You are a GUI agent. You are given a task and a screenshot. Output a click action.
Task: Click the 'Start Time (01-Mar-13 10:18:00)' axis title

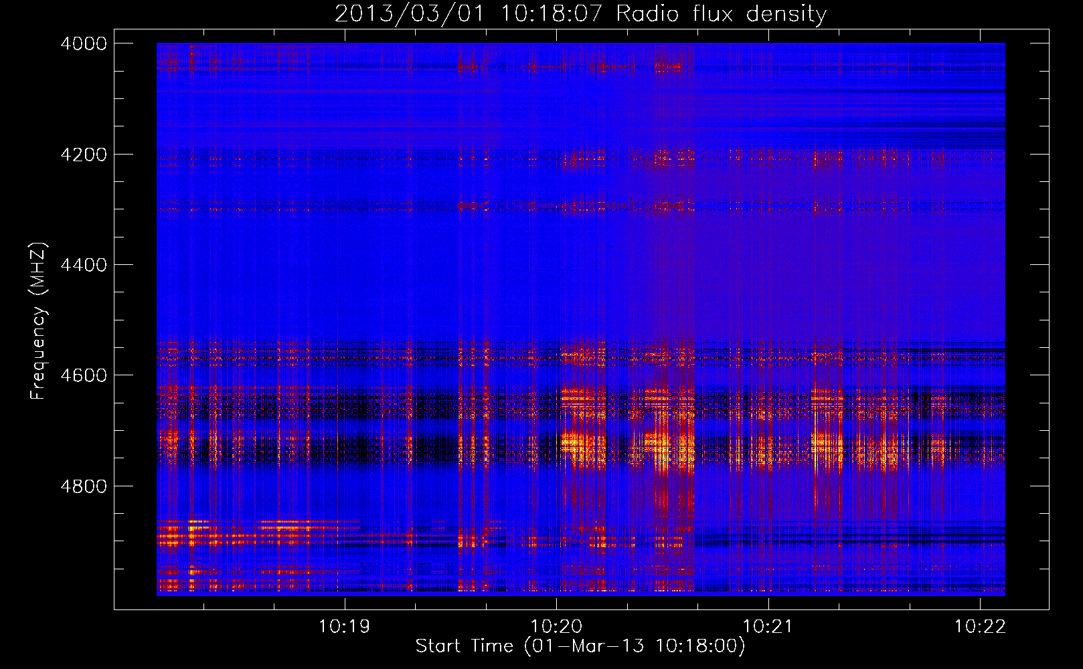click(x=580, y=646)
